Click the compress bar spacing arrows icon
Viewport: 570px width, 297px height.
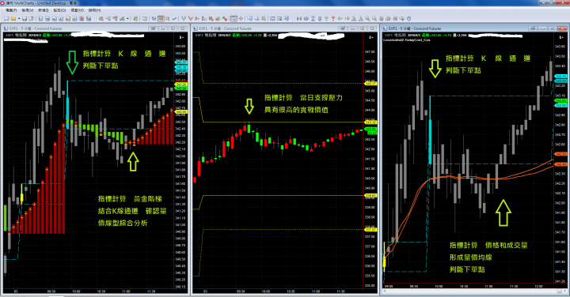[299, 18]
